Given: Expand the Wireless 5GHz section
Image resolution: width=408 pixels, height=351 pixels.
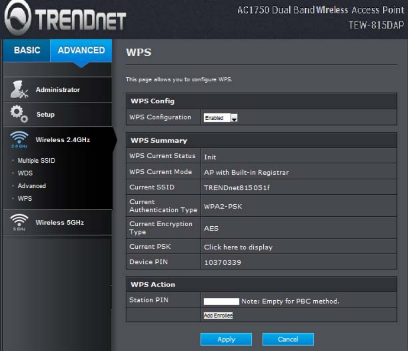Looking at the screenshot, I should [x=58, y=223].
